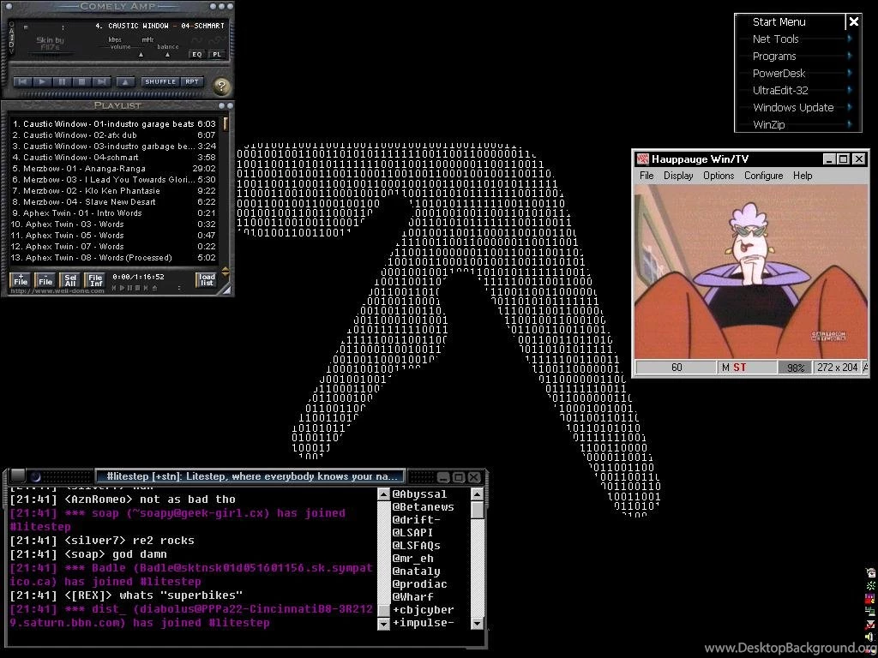Viewport: 878px width, 658px height.
Task: Open the question mark help icon
Action: click(221, 87)
